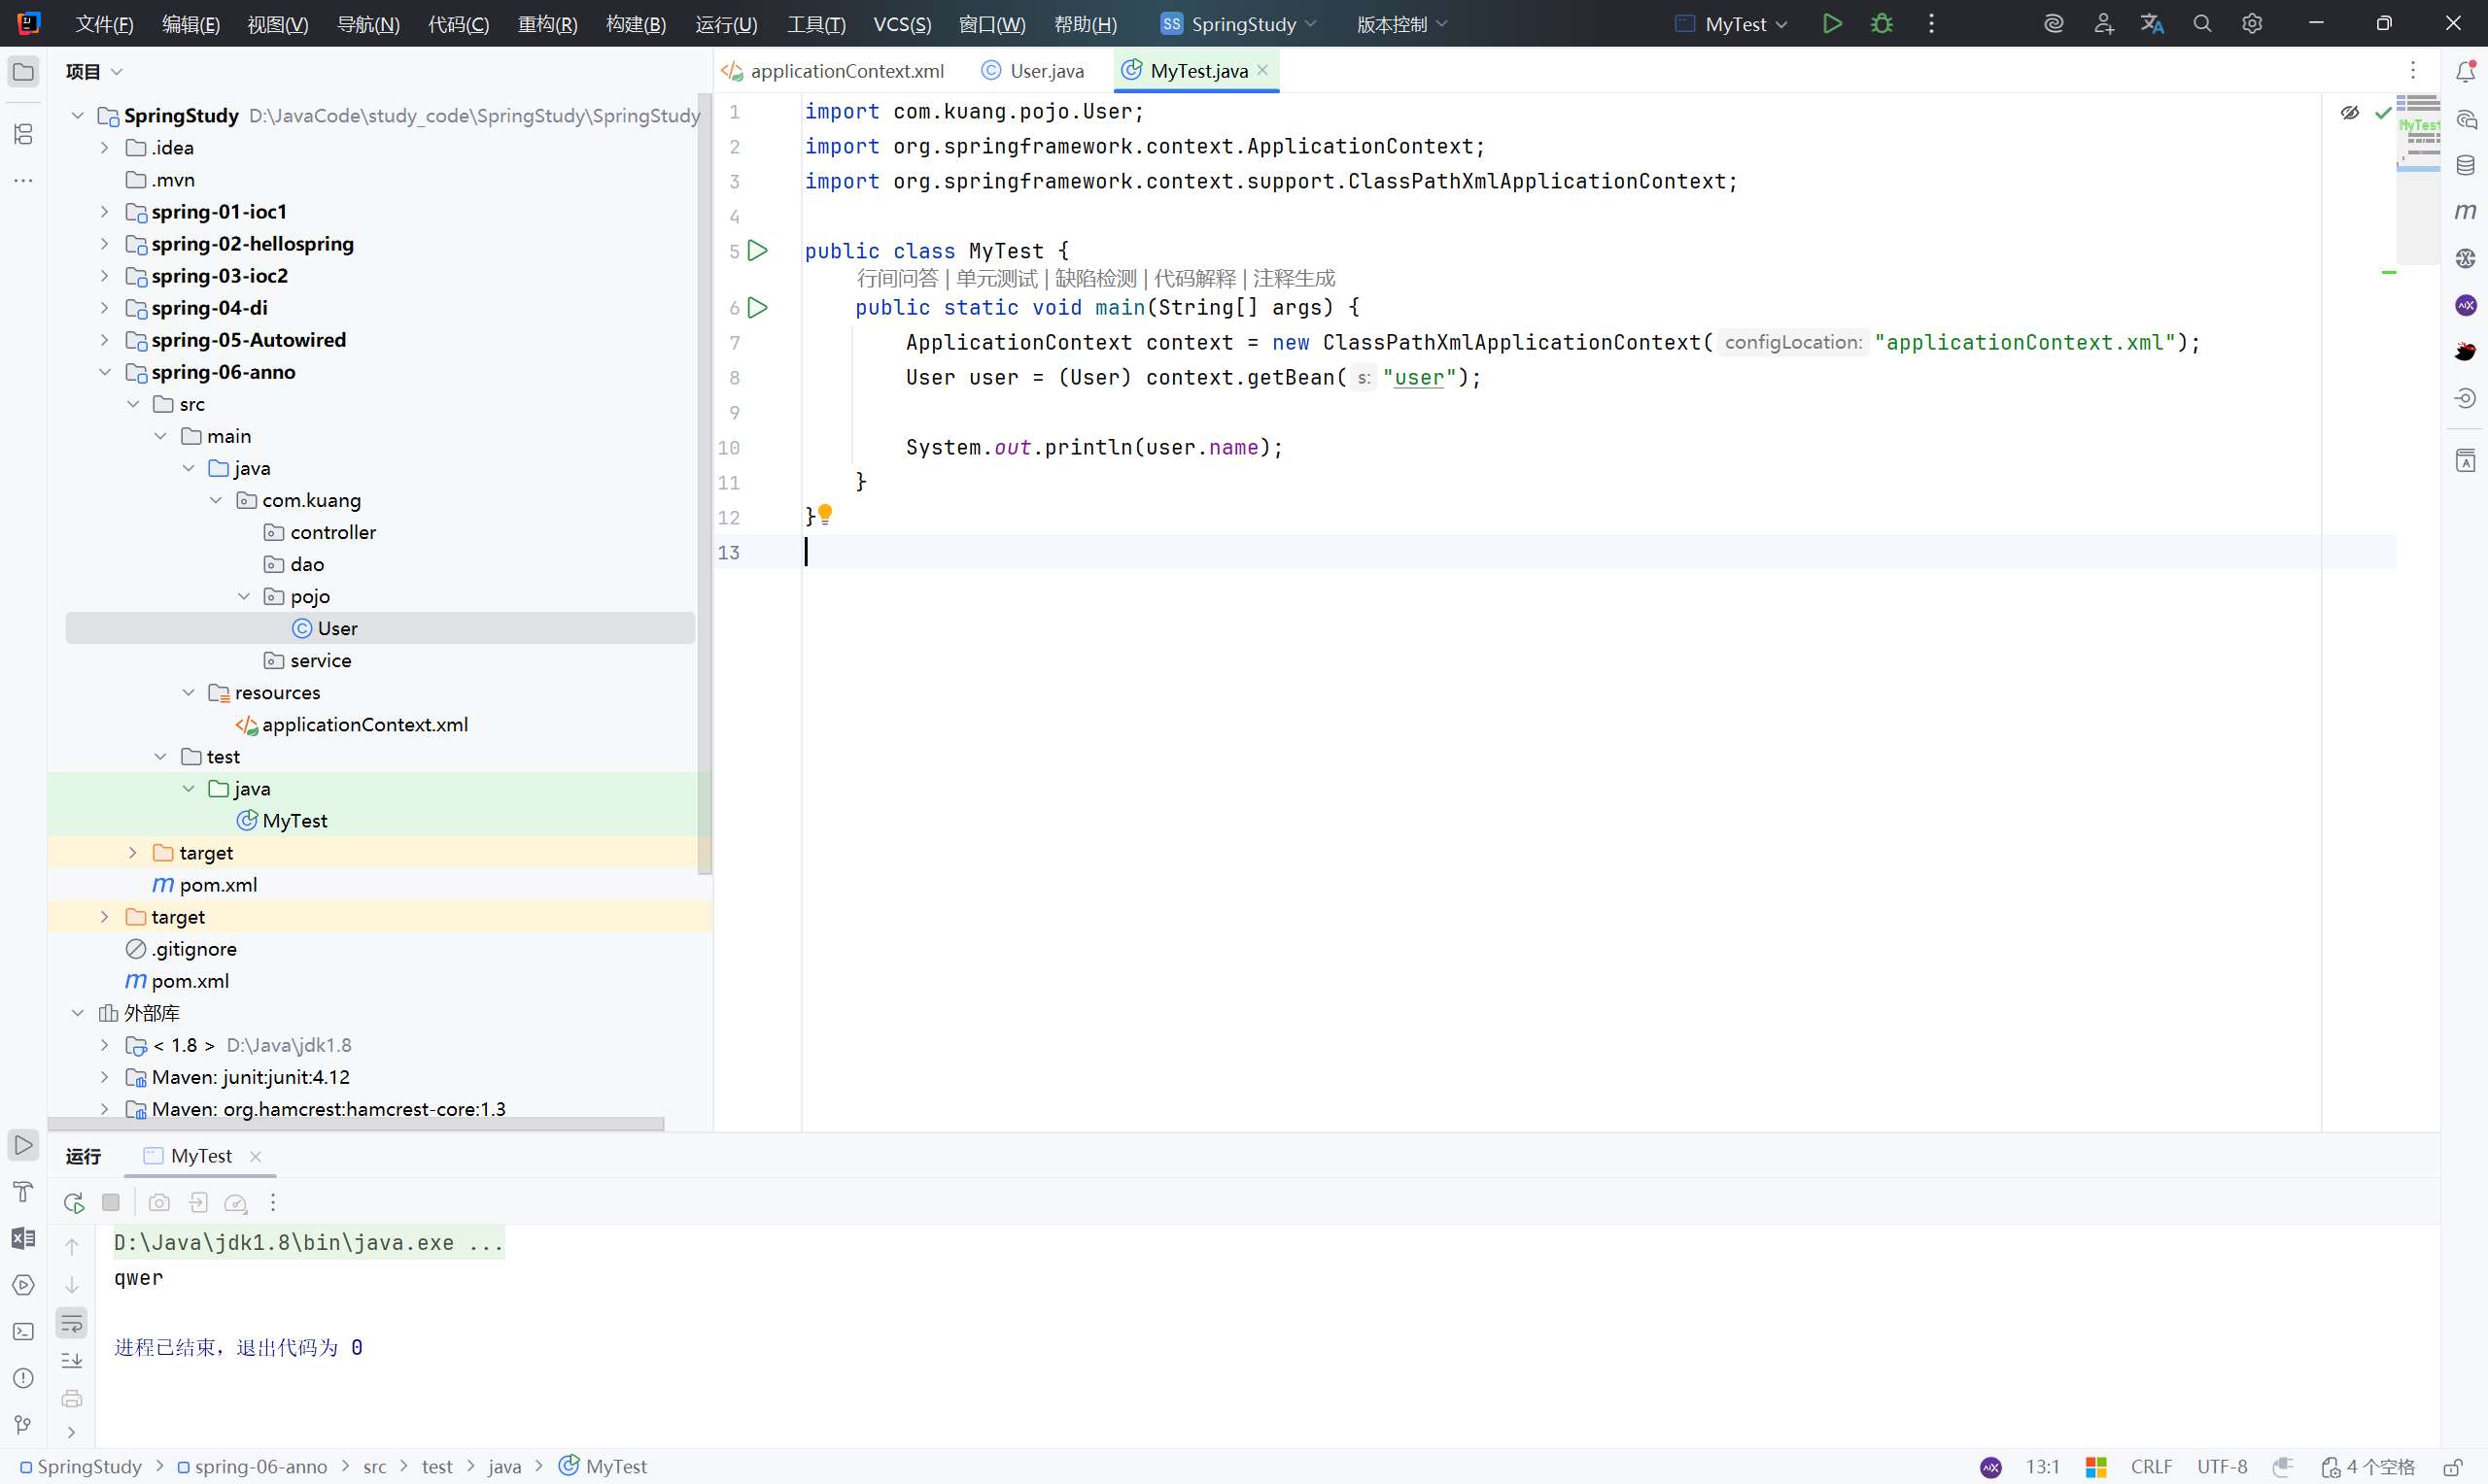The width and height of the screenshot is (2488, 1484).
Task: Click the Debug bug icon
Action: click(1882, 24)
